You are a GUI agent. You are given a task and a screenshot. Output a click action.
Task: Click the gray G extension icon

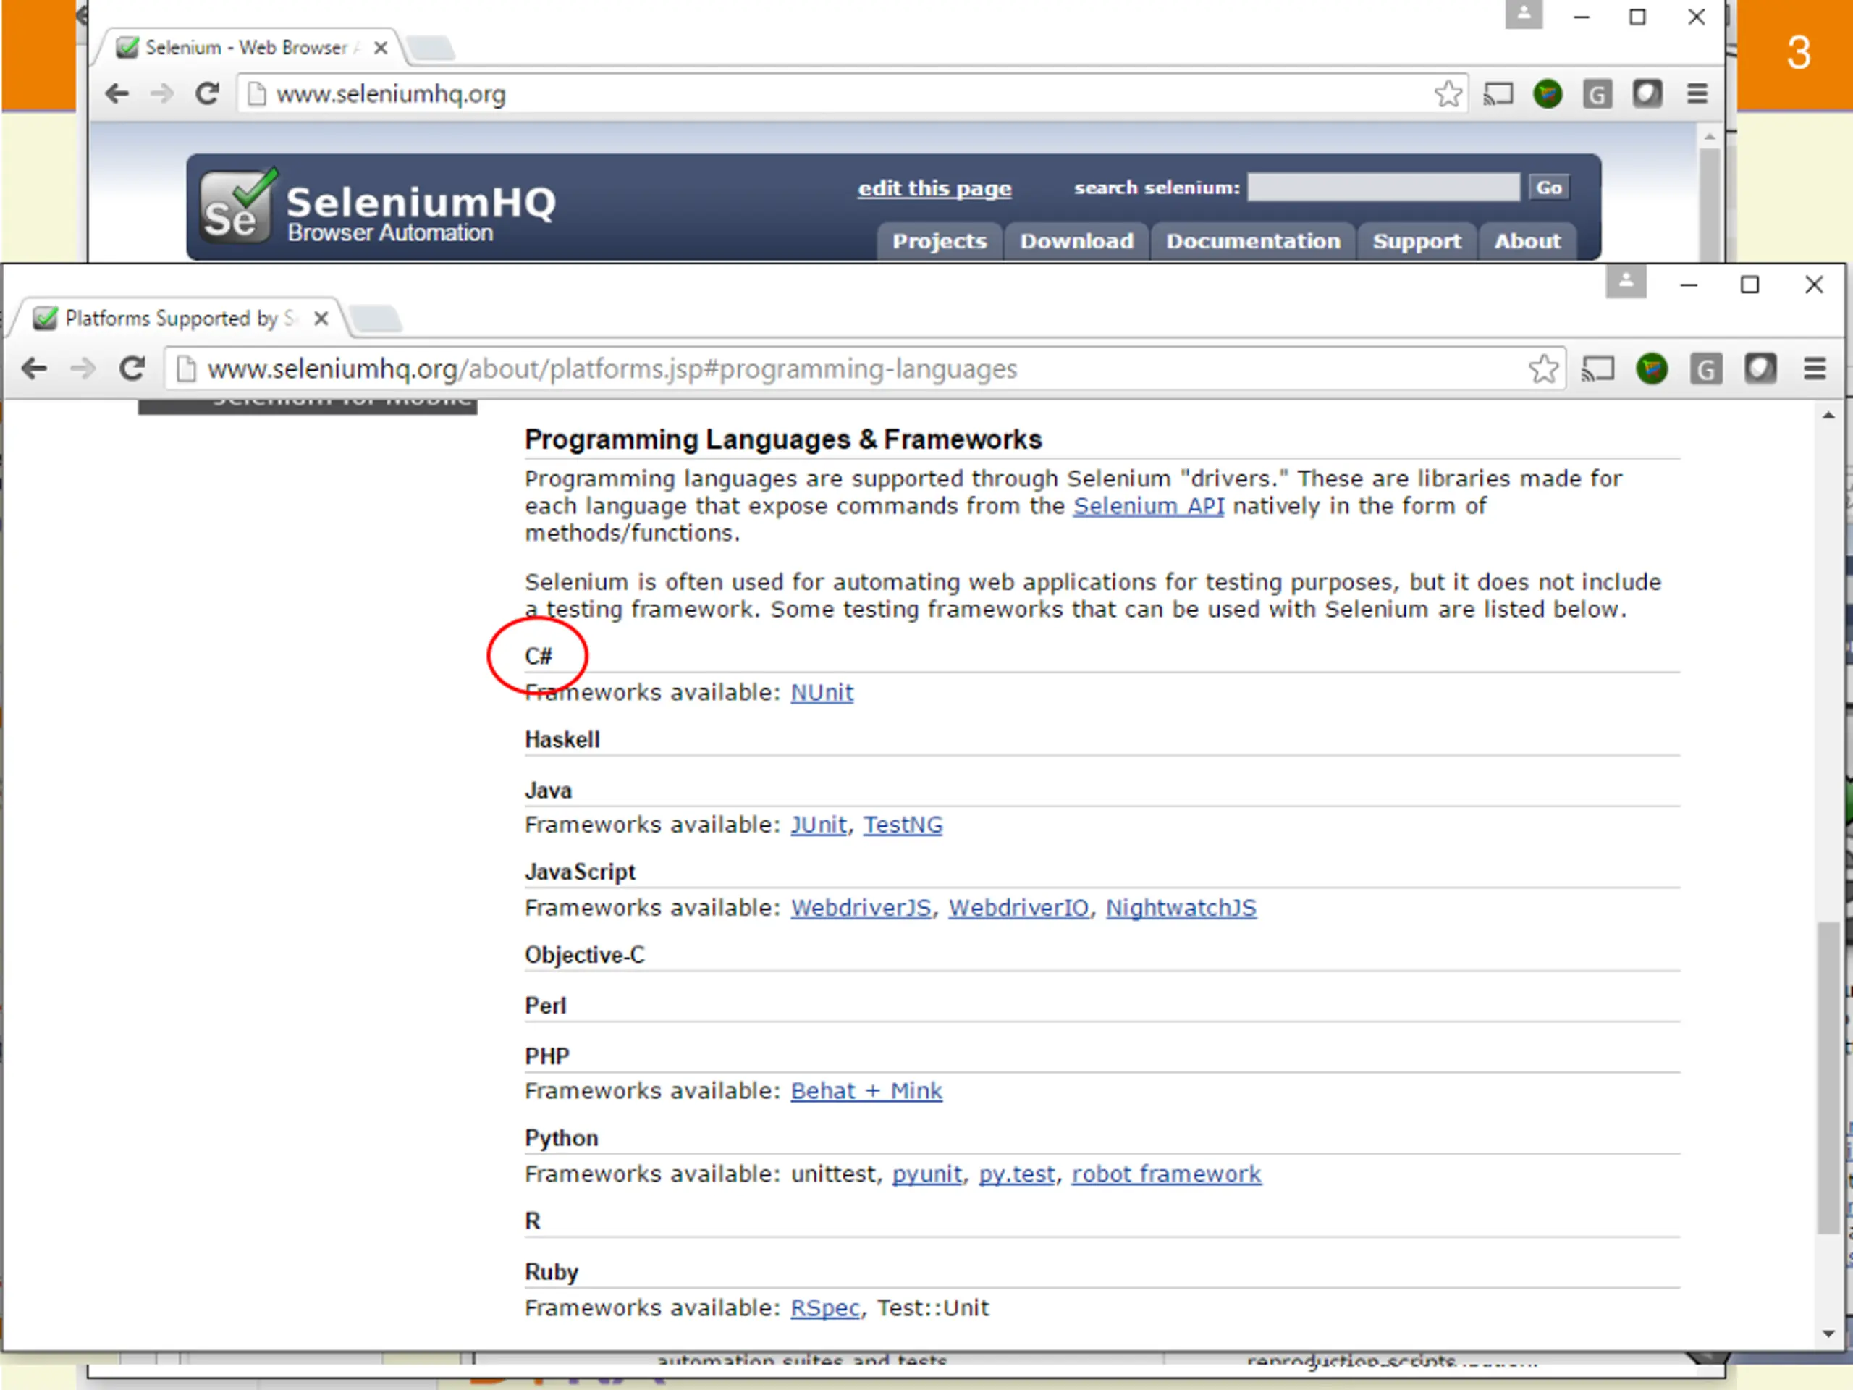pyautogui.click(x=1706, y=368)
